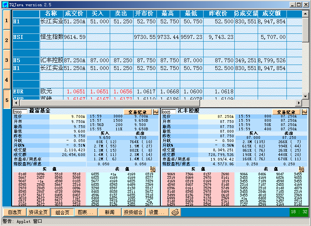Select side tab 2
311x226 pixels.
pos(7,40)
